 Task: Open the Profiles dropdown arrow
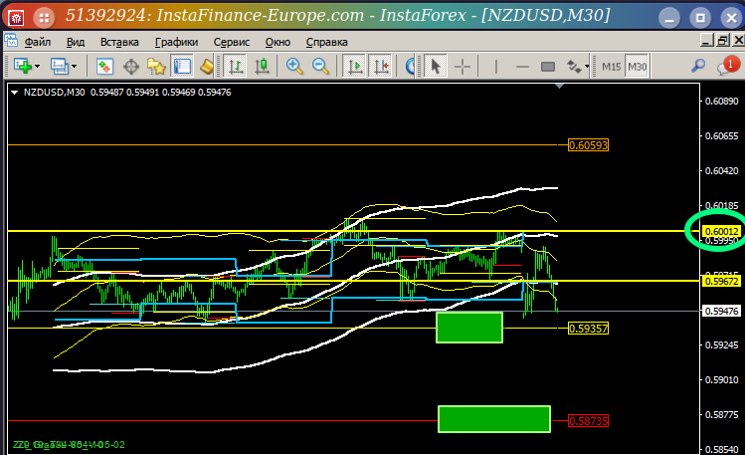[x=75, y=66]
